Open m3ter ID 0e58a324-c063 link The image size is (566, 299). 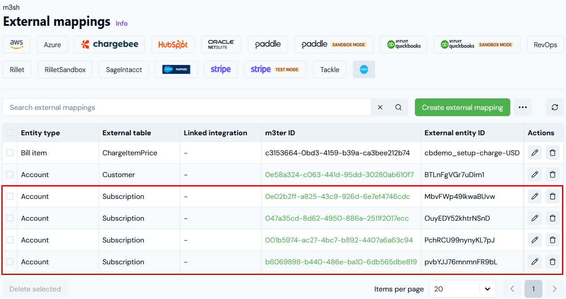[339, 174]
